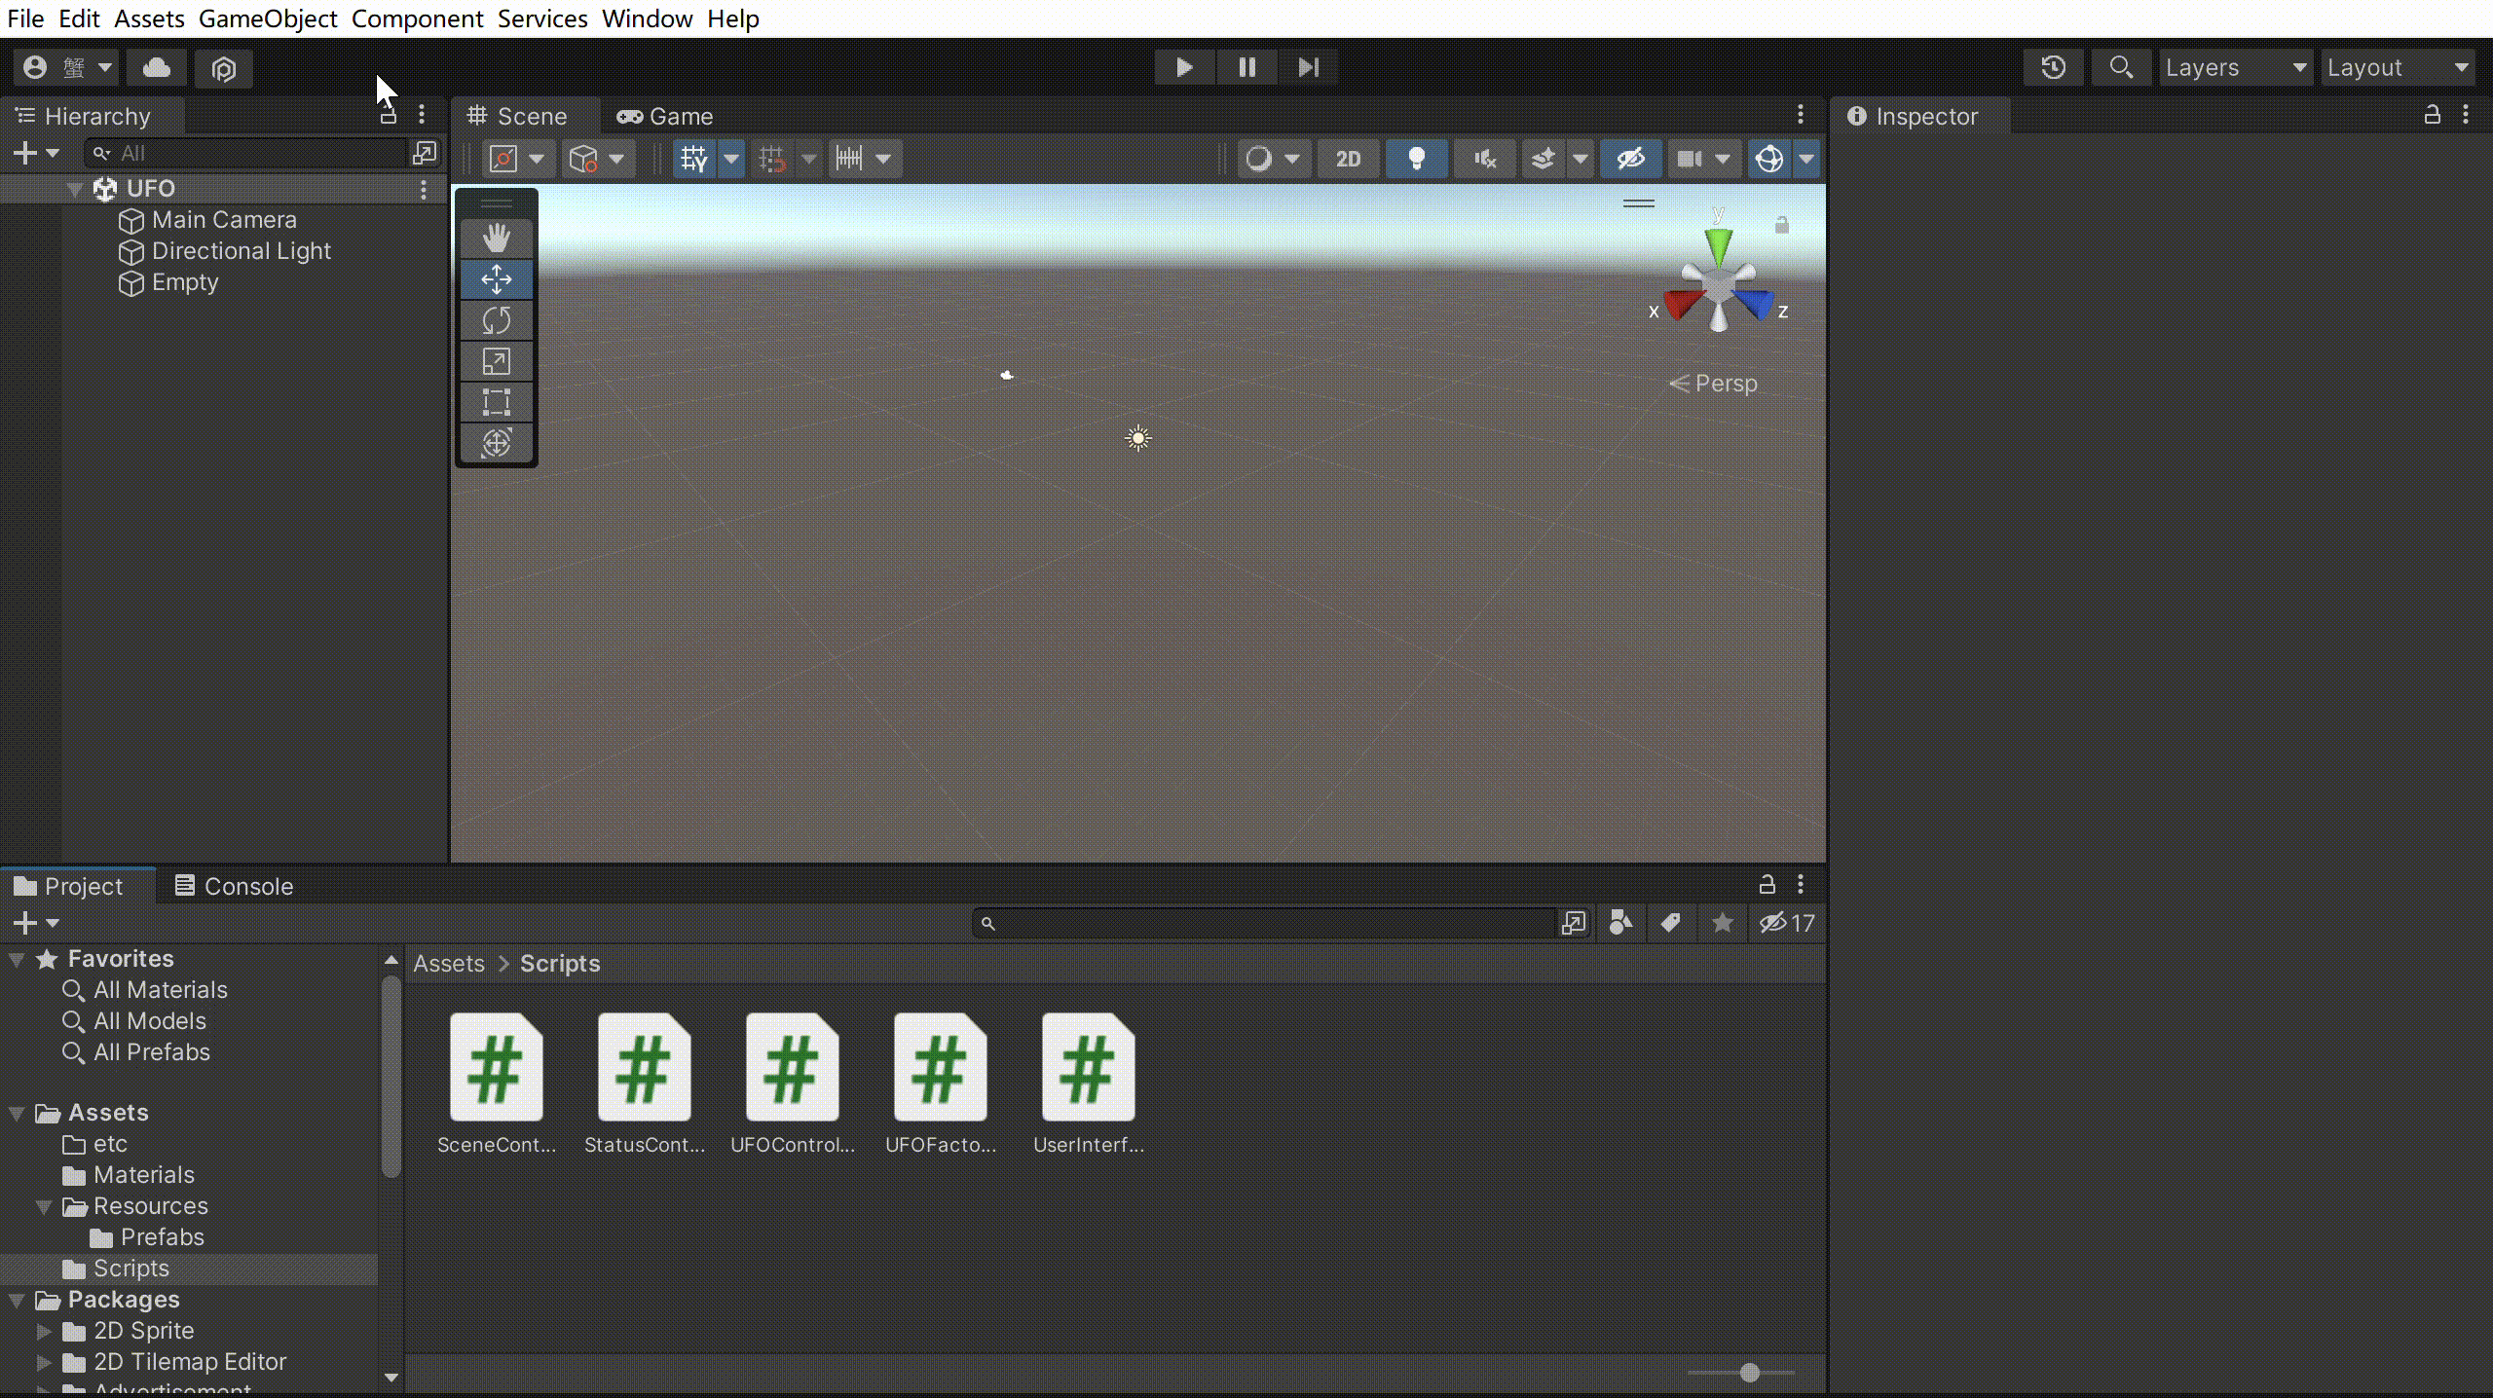Select the Transform tool
The image size is (2493, 1398).
click(x=496, y=443)
